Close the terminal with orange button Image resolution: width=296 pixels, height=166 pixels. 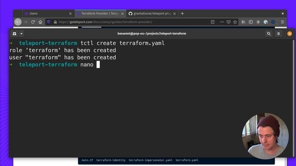tap(290, 34)
